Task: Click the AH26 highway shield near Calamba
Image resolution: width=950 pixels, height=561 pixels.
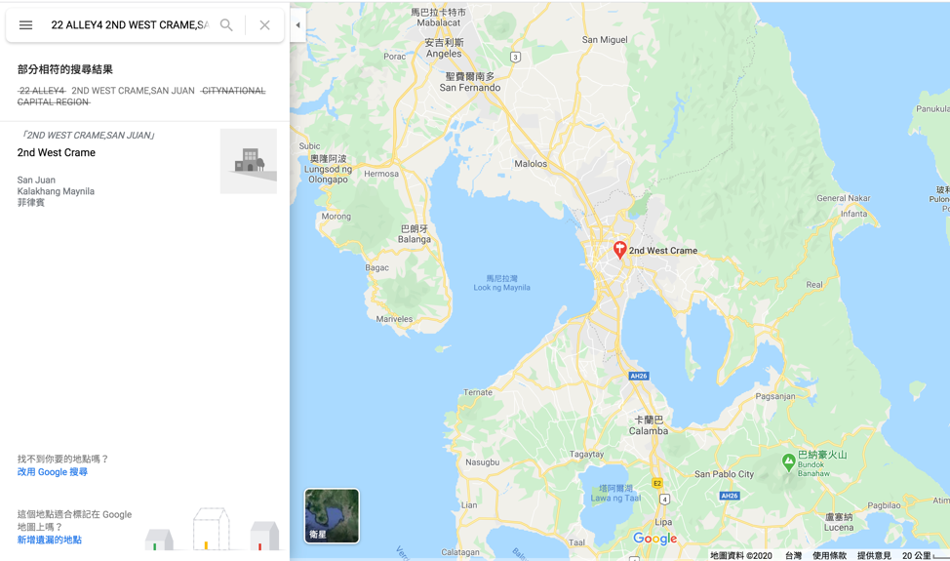Action: point(639,376)
